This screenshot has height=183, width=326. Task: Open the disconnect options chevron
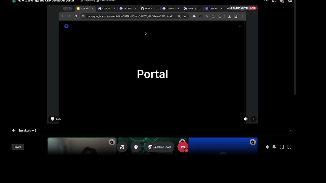(x=186, y=150)
